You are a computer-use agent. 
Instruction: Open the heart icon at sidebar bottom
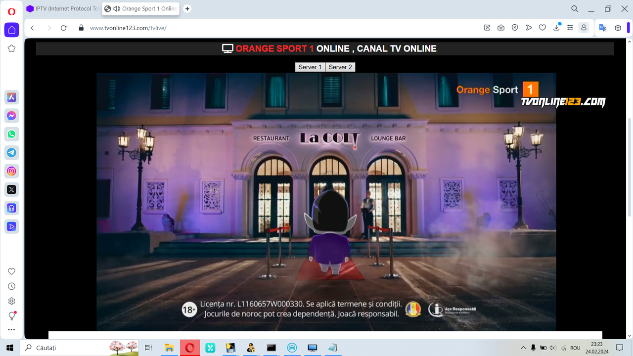pyautogui.click(x=11, y=271)
